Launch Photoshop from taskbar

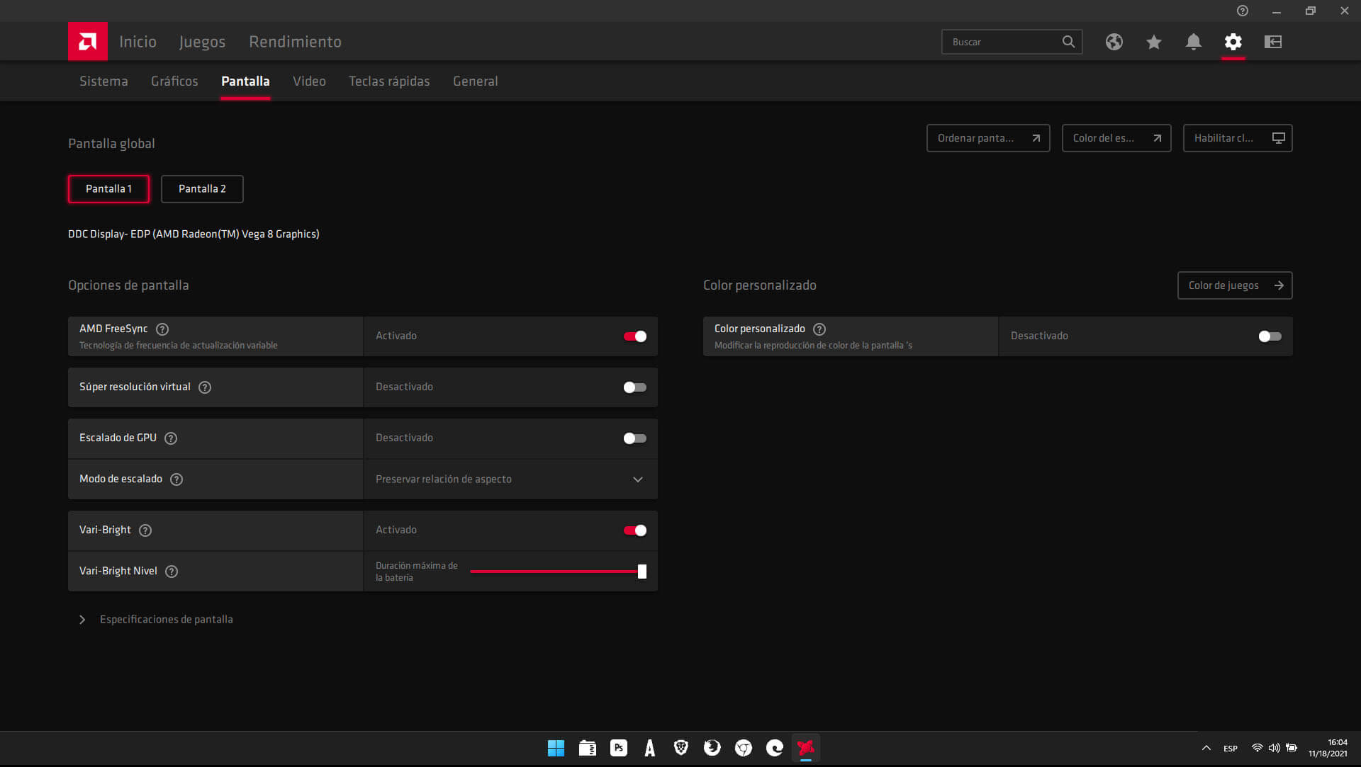[x=619, y=748]
